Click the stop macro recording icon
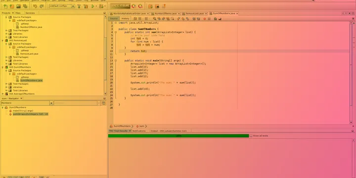 pos(209,19)
